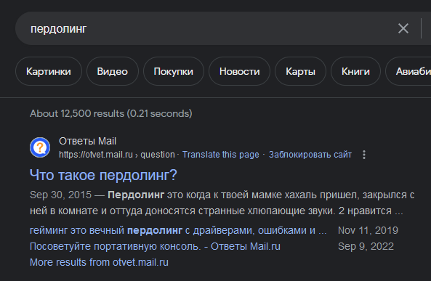Open the result titled Что такое пердолинг?
This screenshot has width=431, height=281.
tap(103, 175)
